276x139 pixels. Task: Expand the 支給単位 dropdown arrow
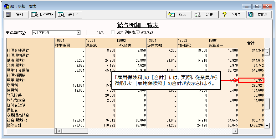pyautogui.click(x=79, y=32)
